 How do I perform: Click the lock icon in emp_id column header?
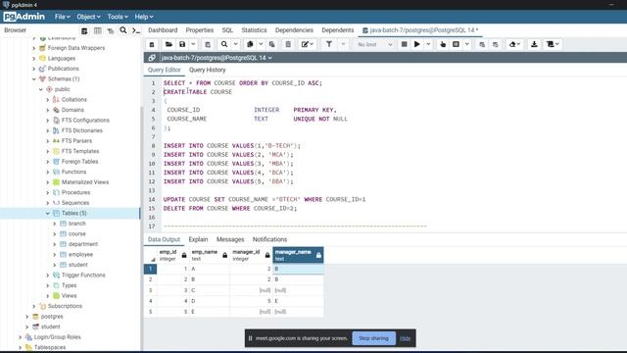pos(184,255)
